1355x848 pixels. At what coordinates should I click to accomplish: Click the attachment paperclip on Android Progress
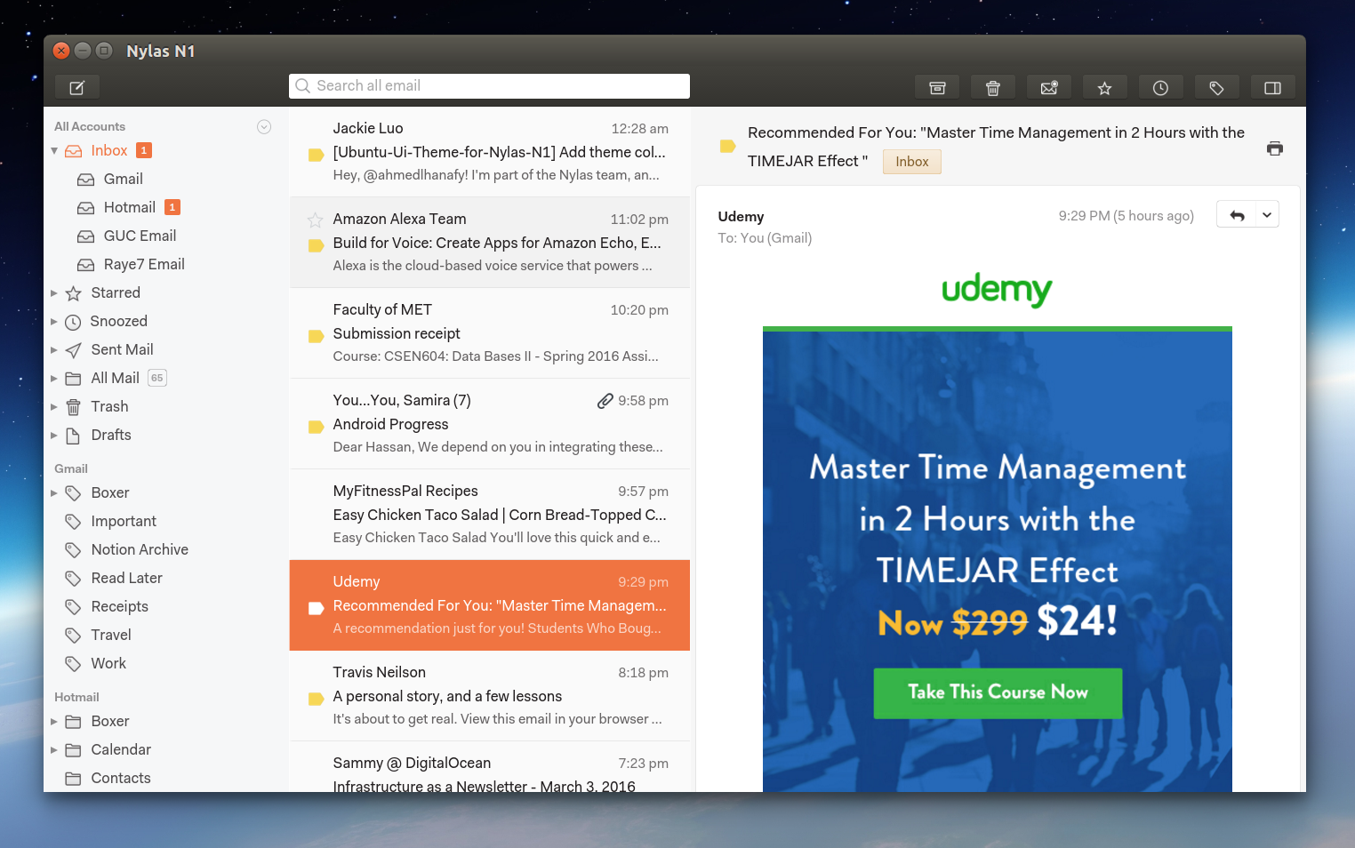pos(605,401)
